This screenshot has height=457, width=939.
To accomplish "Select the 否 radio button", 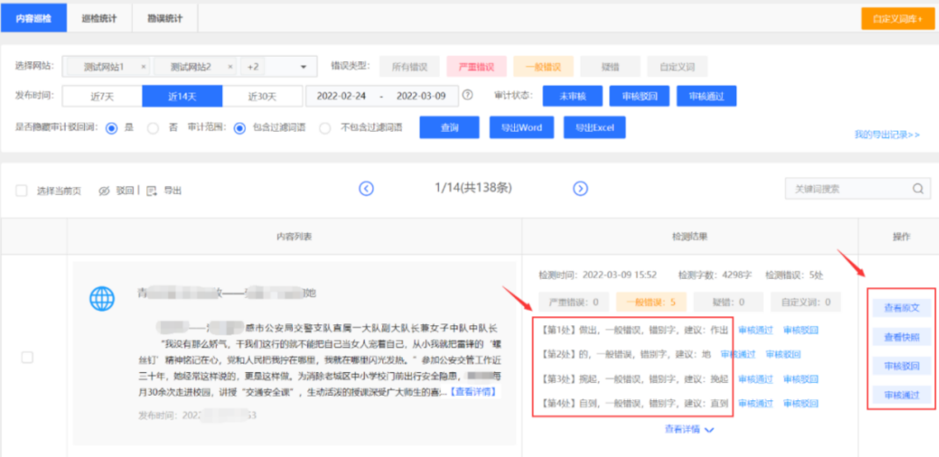I will tap(153, 128).
